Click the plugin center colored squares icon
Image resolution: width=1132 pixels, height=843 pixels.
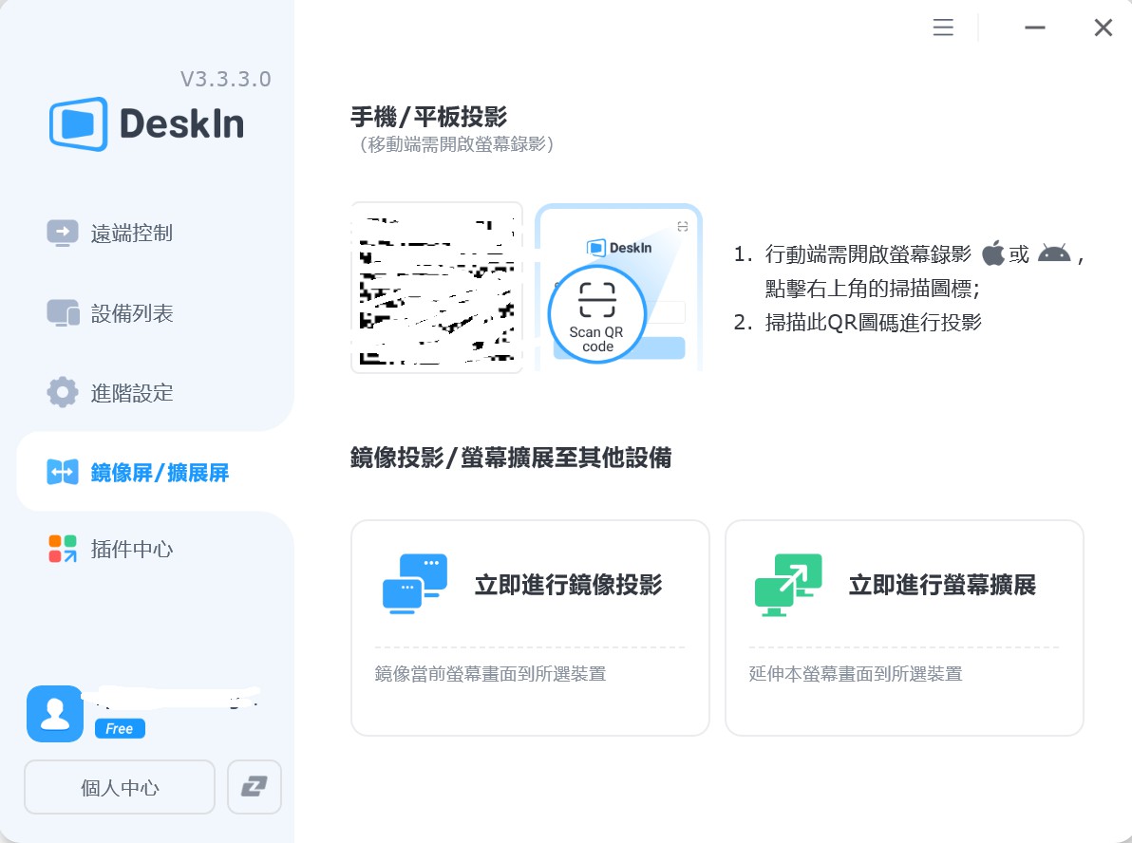[63, 549]
